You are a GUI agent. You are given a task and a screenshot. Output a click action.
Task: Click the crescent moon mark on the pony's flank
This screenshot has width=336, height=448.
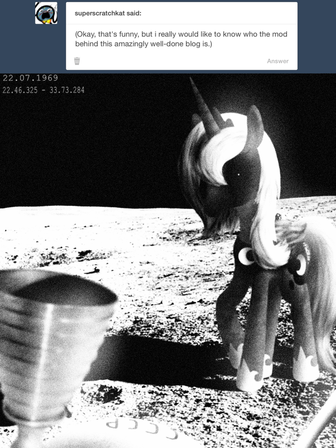[301, 265]
